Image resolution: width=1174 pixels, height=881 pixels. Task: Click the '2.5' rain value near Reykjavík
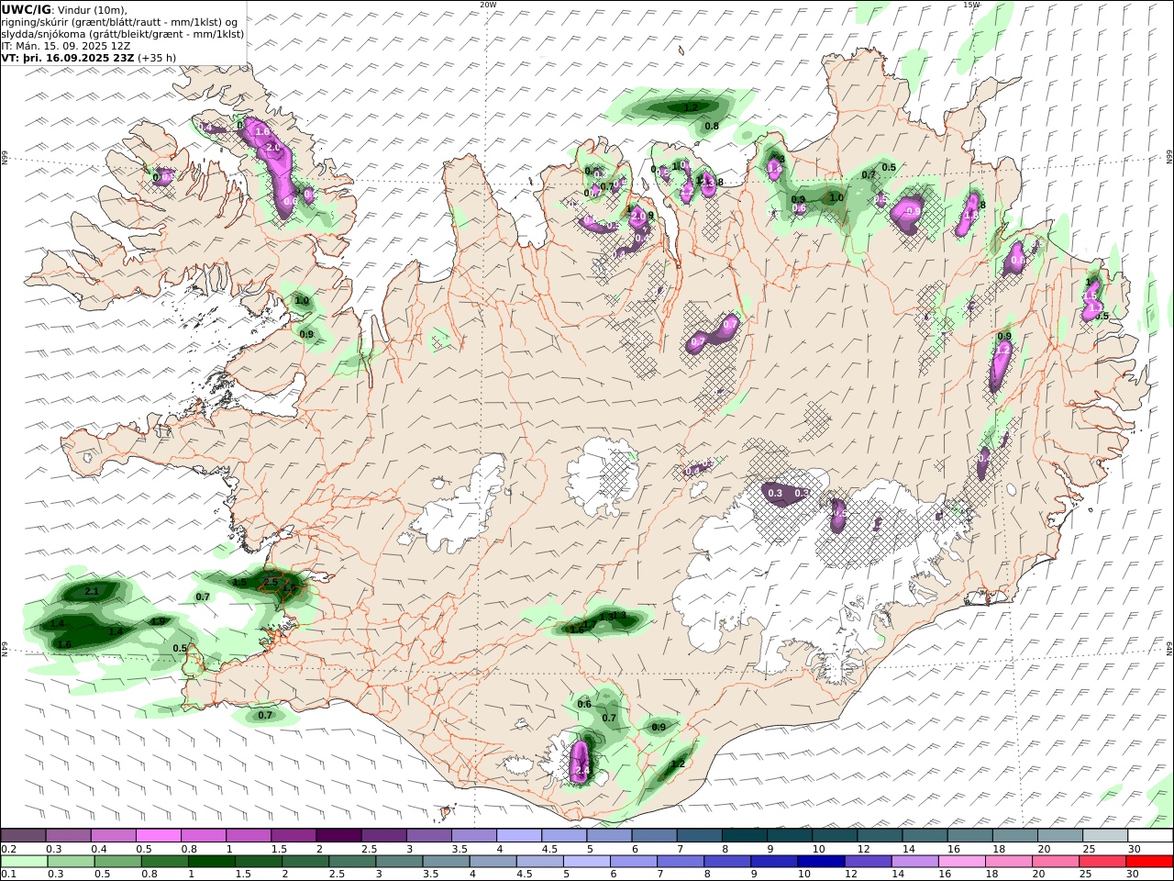[271, 583]
